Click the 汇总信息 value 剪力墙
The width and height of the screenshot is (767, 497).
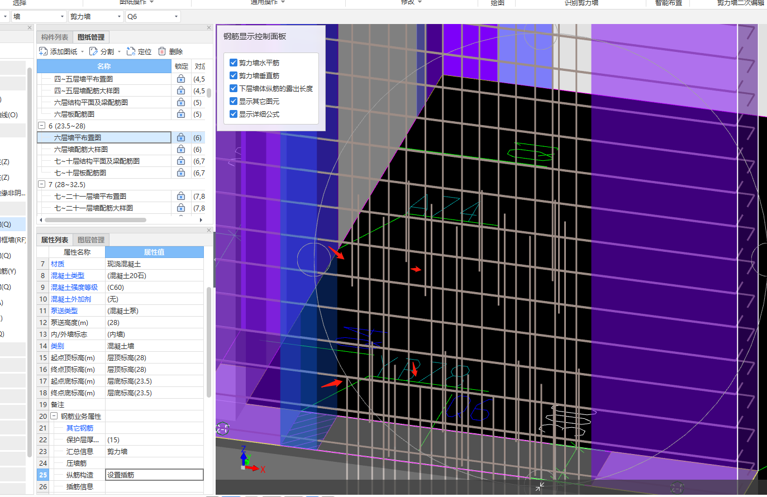pyautogui.click(x=154, y=451)
